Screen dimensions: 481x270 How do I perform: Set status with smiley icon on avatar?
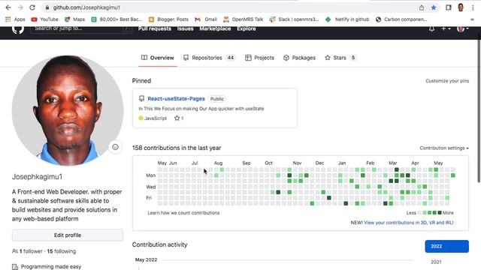115,147
